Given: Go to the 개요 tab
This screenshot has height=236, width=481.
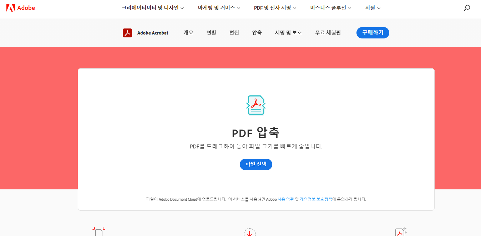Looking at the screenshot, I should coord(188,33).
